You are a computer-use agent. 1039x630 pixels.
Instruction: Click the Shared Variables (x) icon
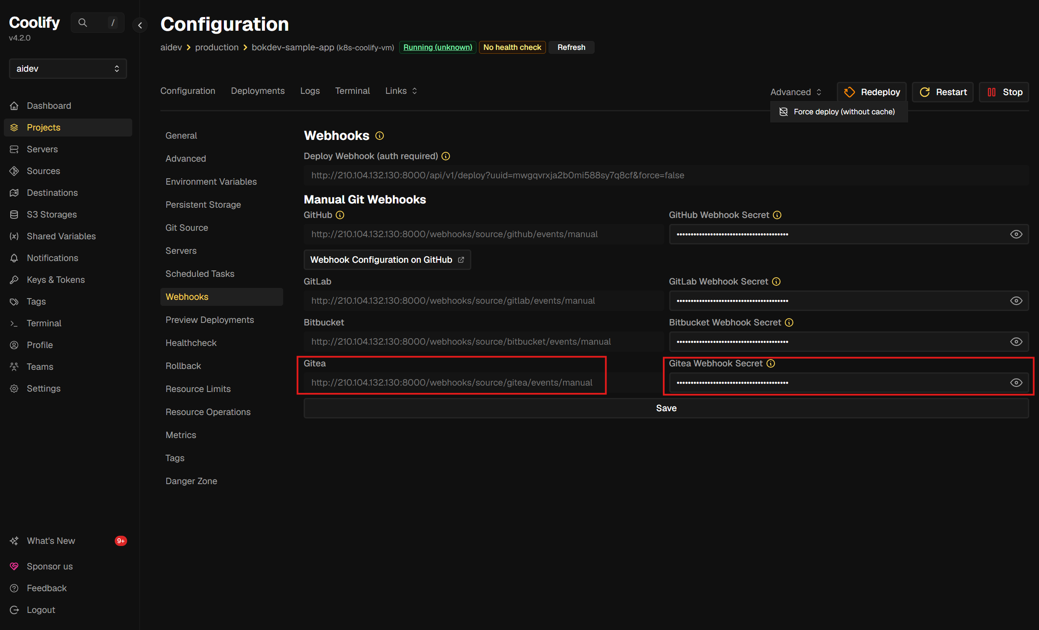[x=14, y=236]
